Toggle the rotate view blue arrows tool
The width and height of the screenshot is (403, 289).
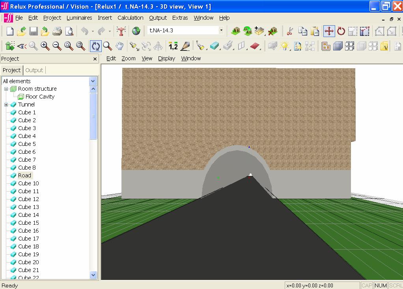pyautogui.click(x=95, y=46)
